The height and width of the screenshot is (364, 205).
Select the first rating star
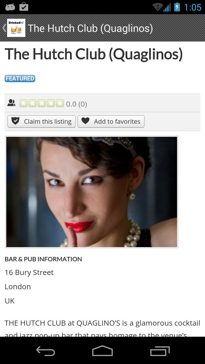click(x=23, y=103)
